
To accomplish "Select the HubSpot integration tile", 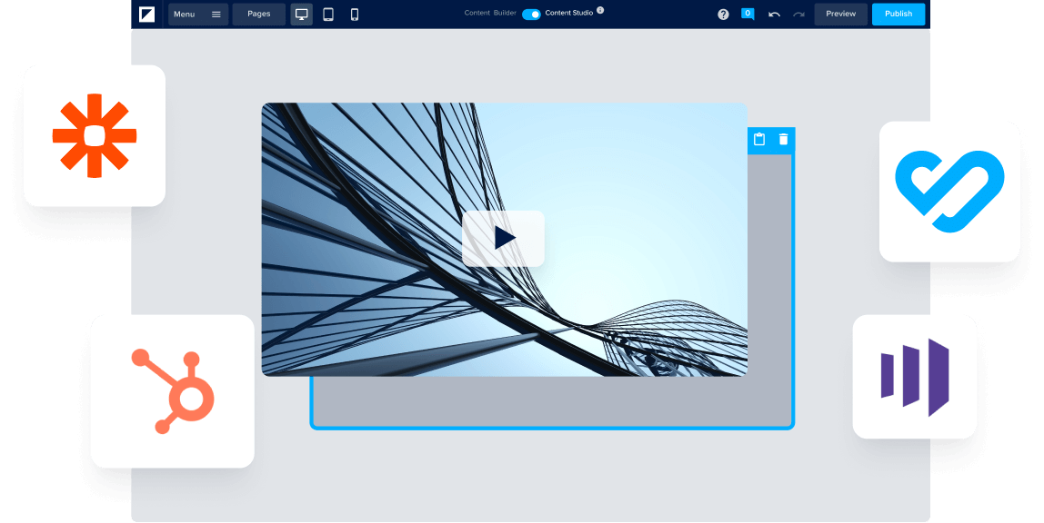I will [172, 390].
